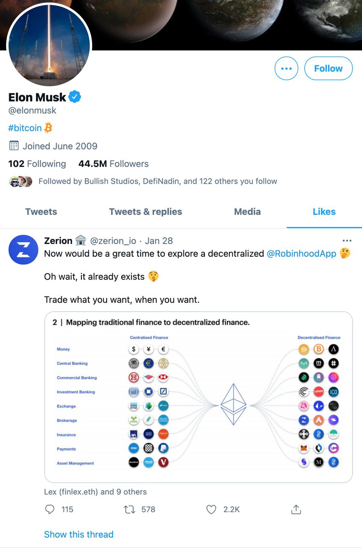Switch to the Tweets tab

coord(41,211)
